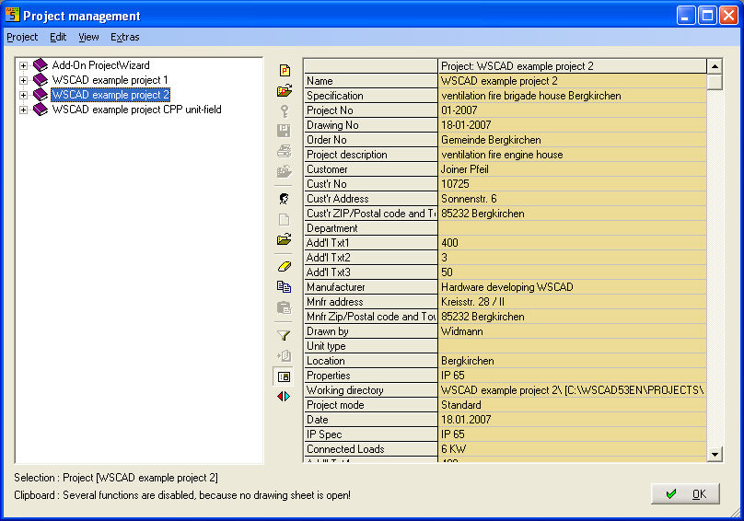Open the Edit menu
Image resolution: width=744 pixels, height=521 pixels.
pos(58,37)
